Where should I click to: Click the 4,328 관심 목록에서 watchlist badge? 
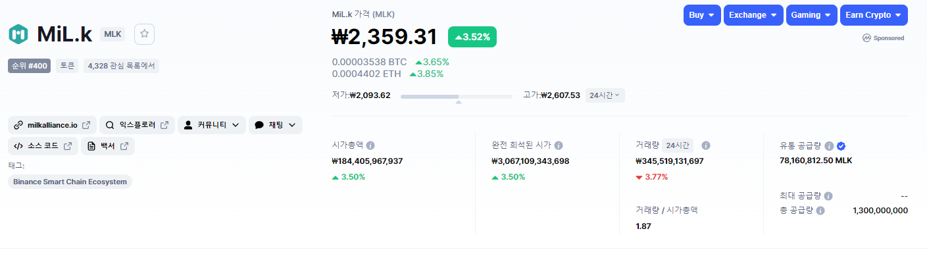point(121,66)
